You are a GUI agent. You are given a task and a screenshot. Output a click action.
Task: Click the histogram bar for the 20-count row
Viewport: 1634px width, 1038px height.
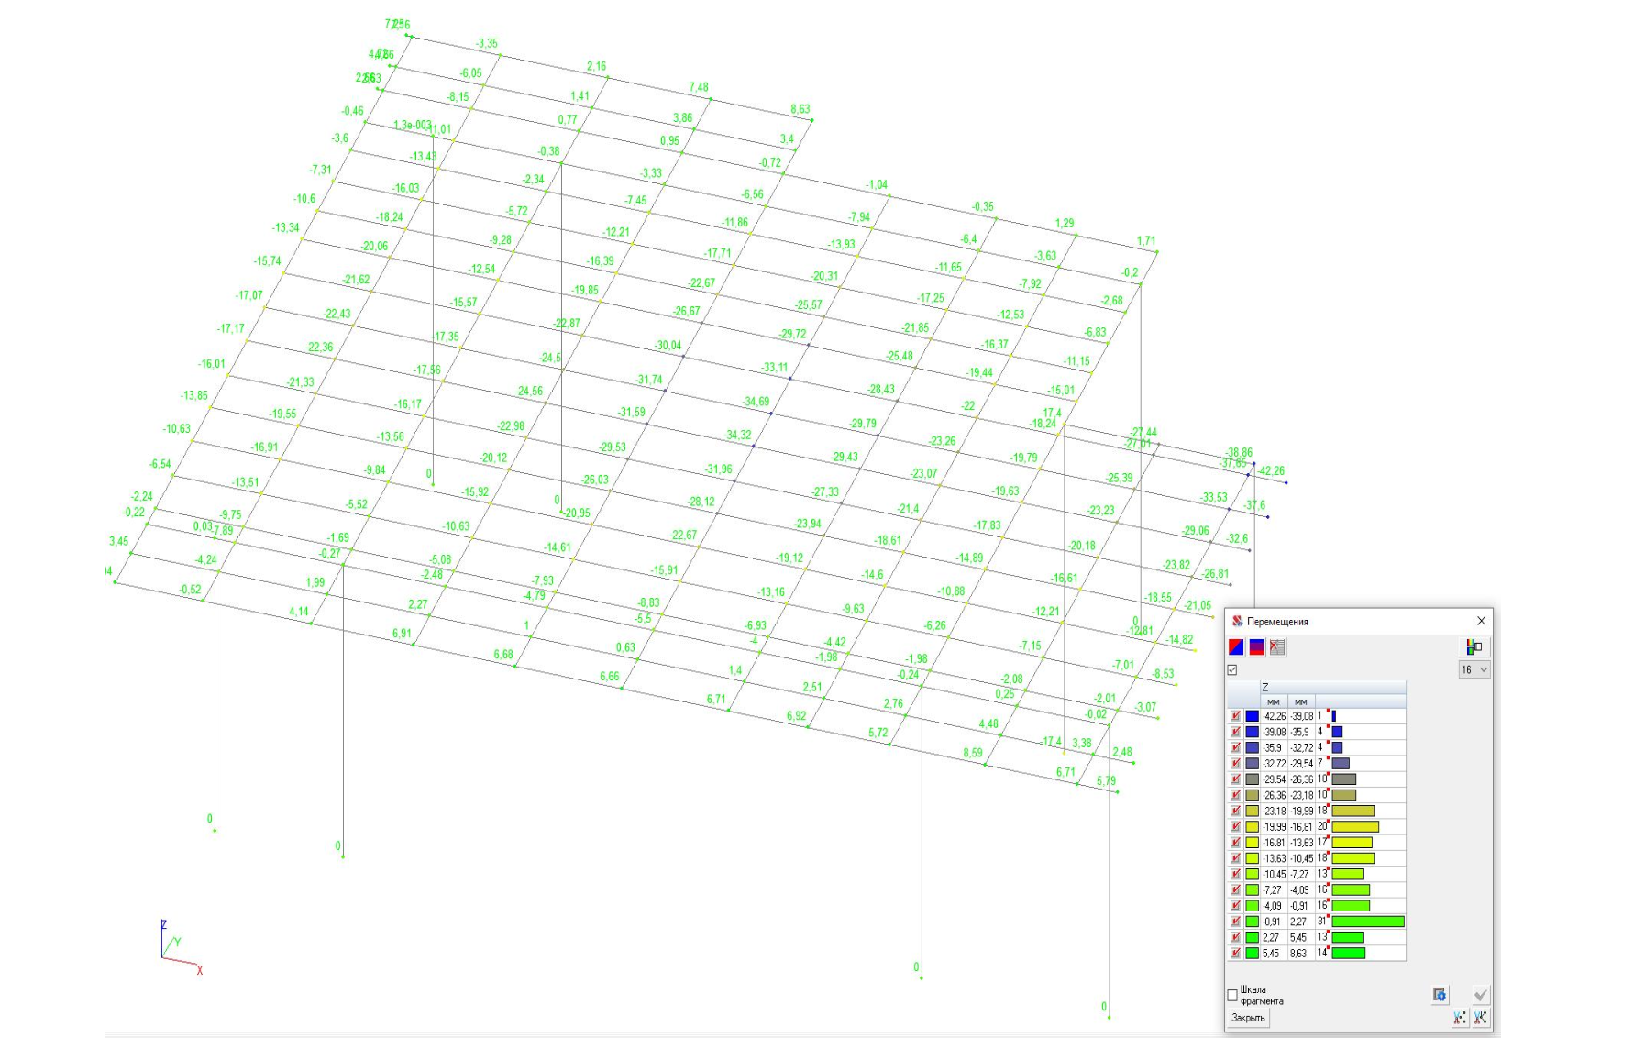[1355, 827]
